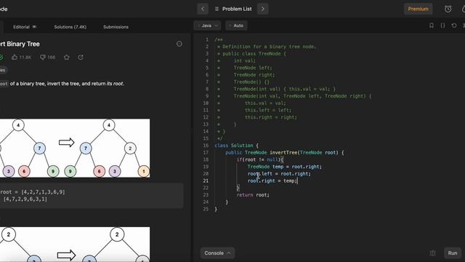Click line number 25 in gutter
Screen dimensions: 465x262
tap(206, 209)
